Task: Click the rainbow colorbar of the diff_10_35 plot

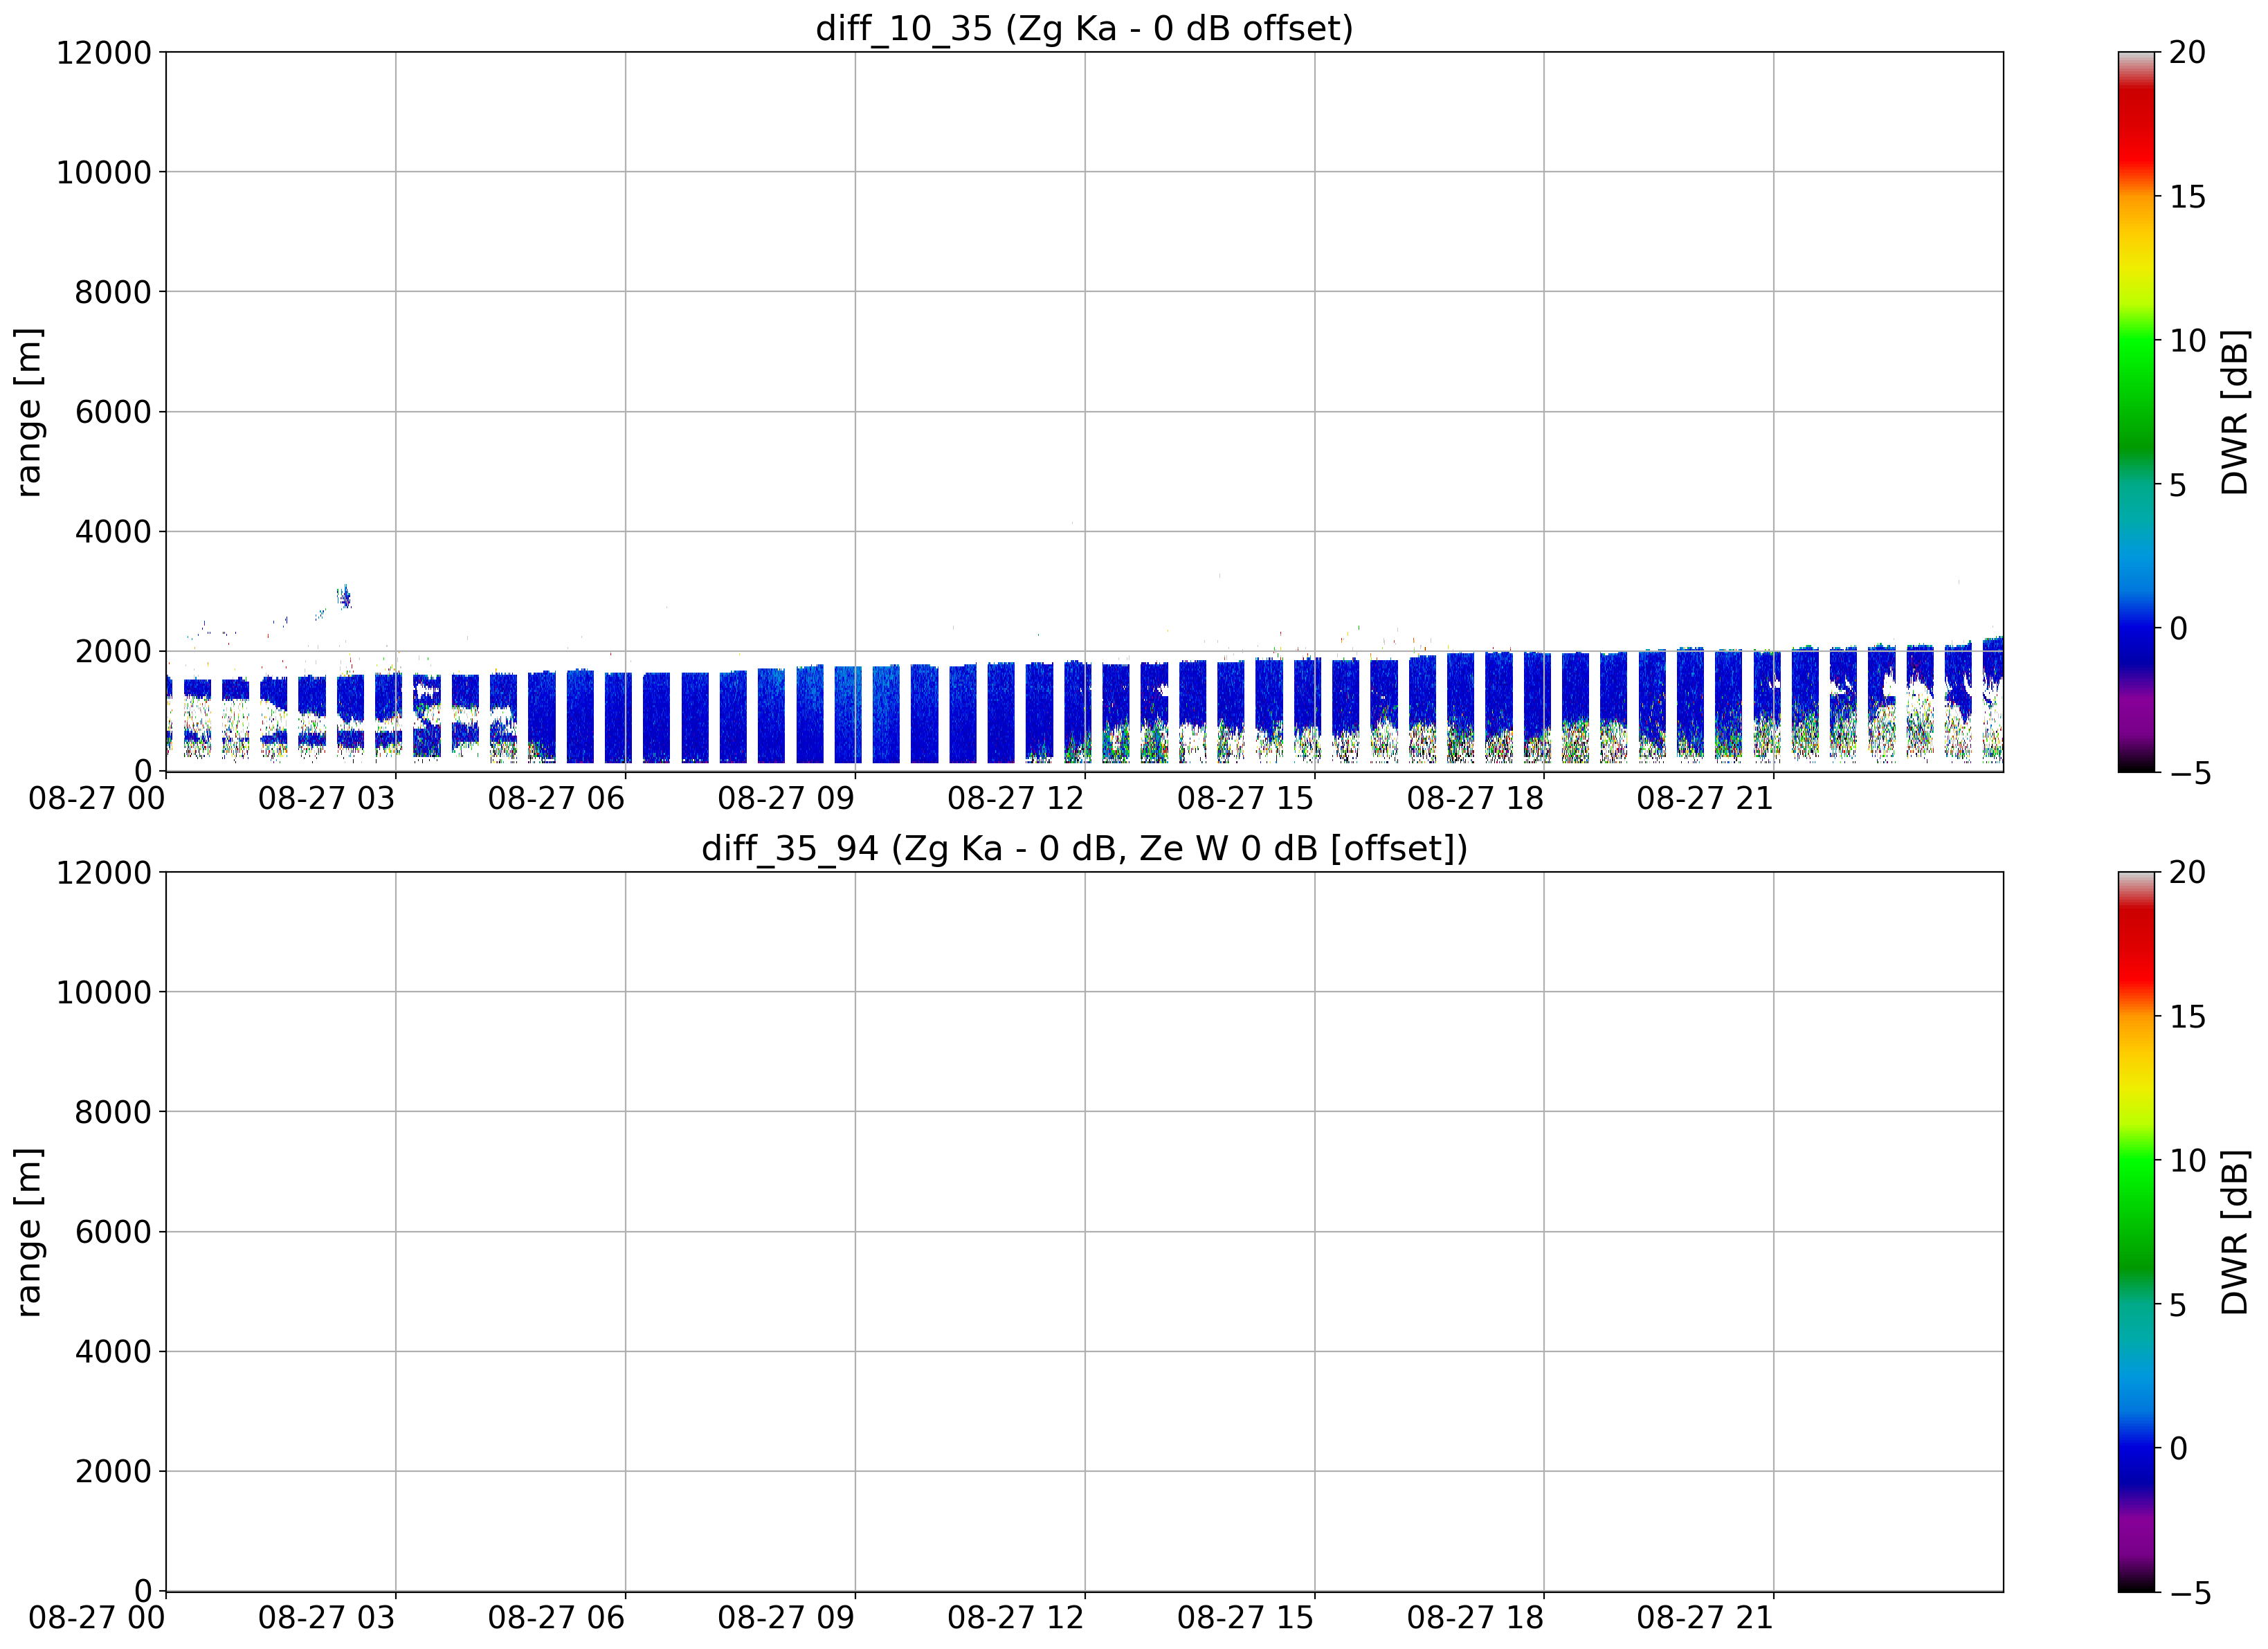Action: [2136, 411]
